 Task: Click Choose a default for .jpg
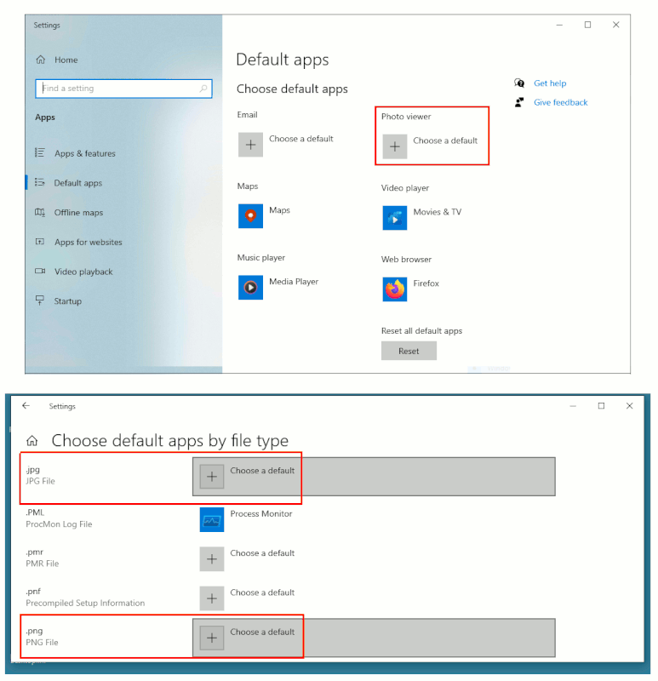pyautogui.click(x=262, y=471)
